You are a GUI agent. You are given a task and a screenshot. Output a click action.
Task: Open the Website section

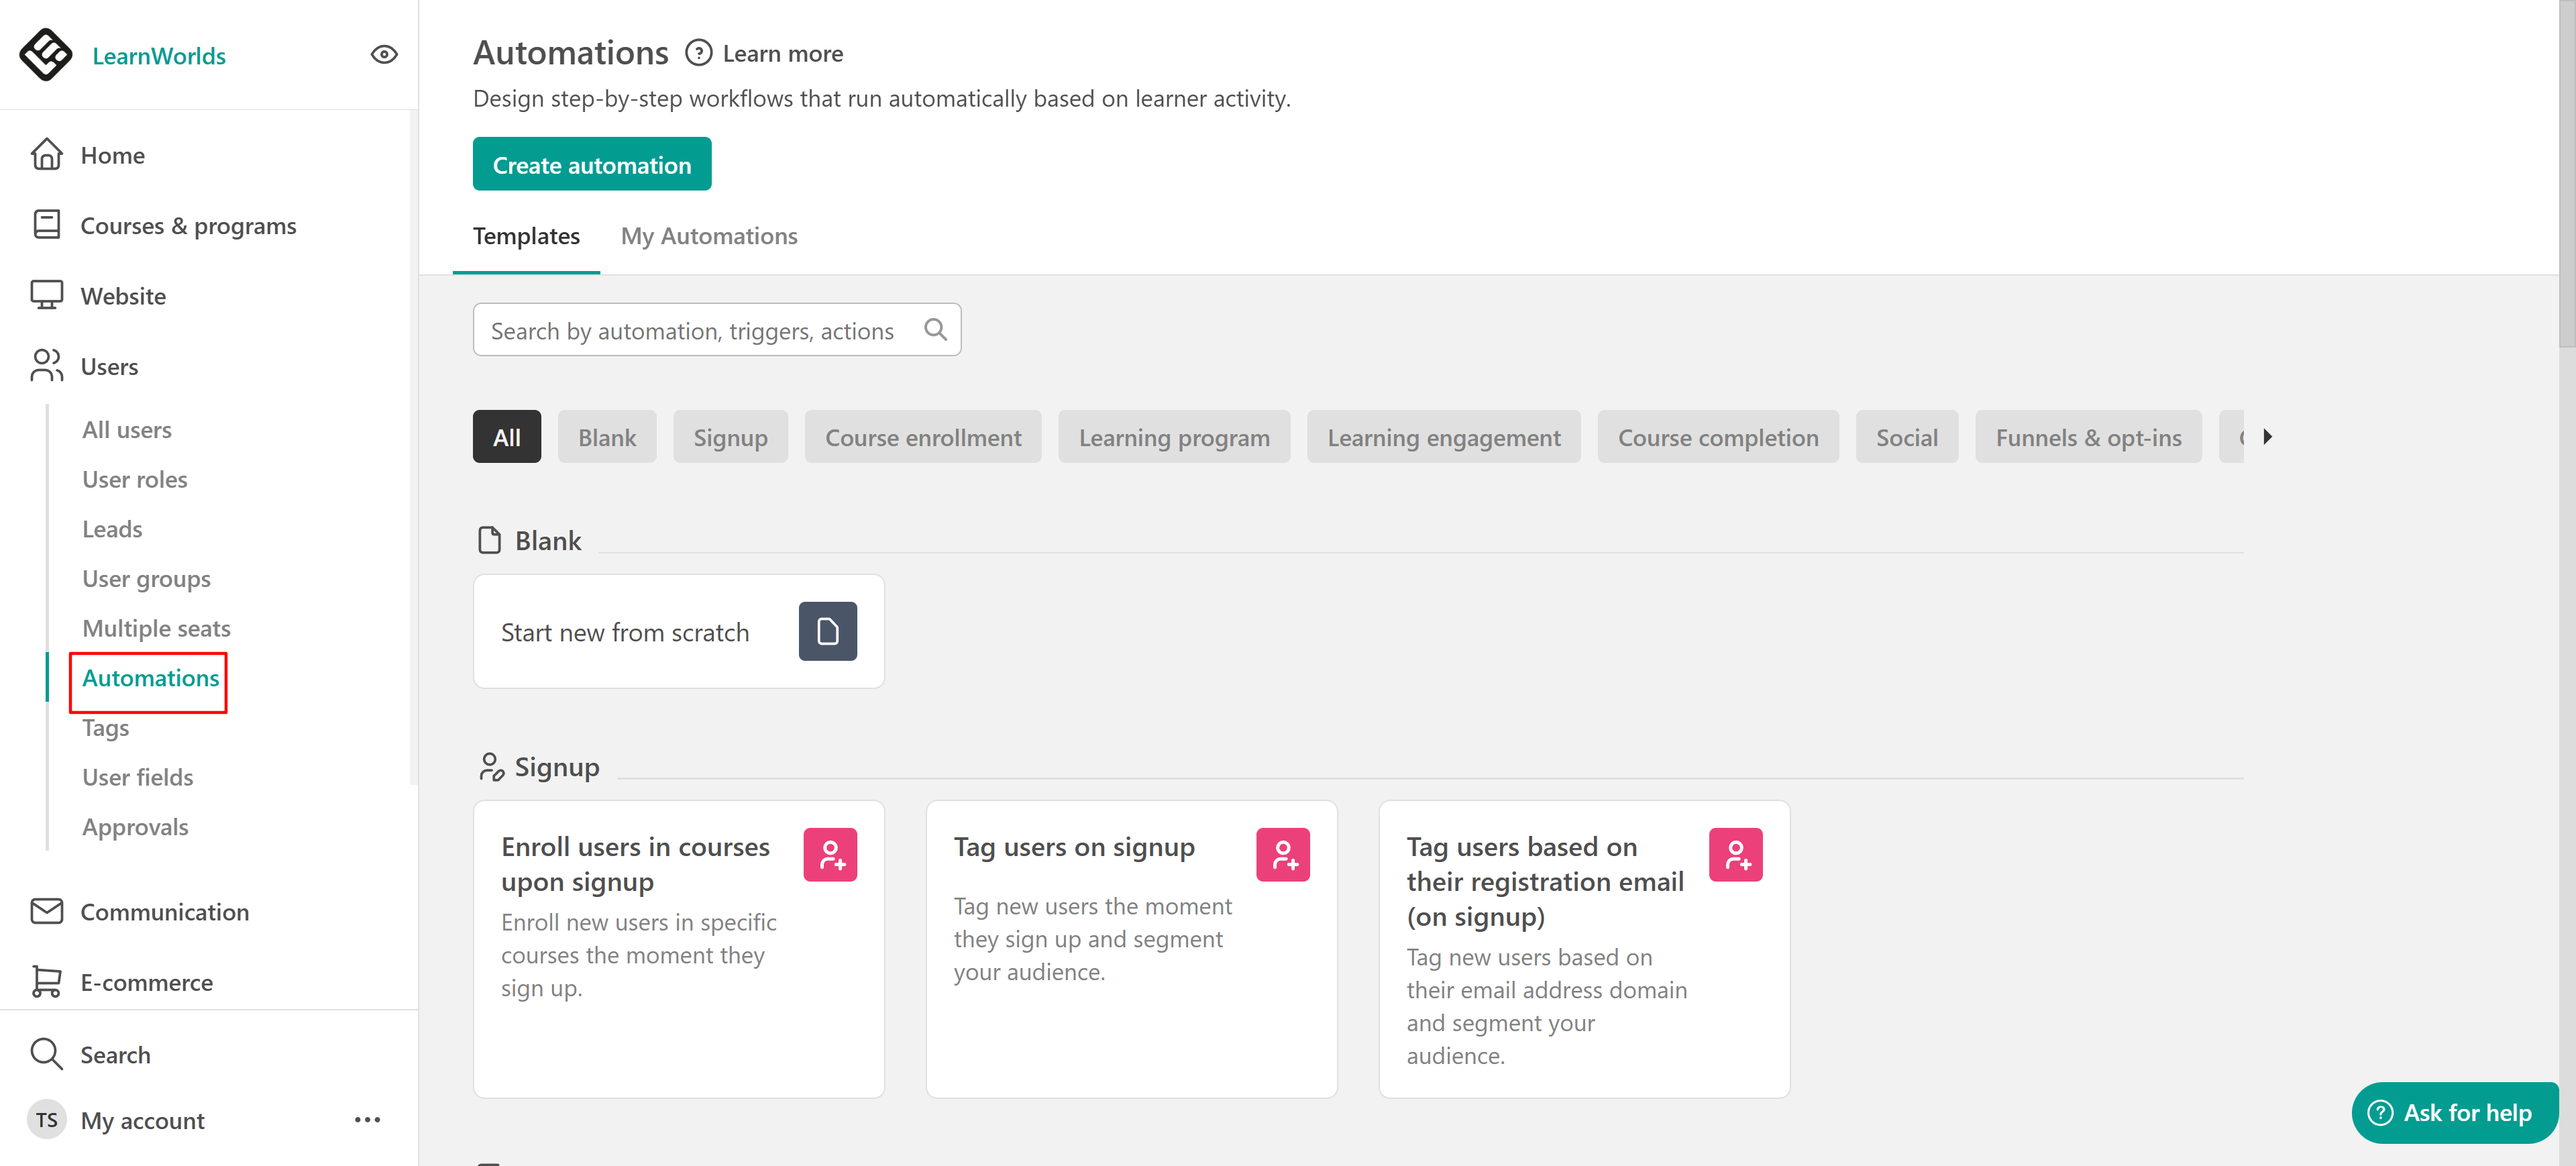(122, 296)
